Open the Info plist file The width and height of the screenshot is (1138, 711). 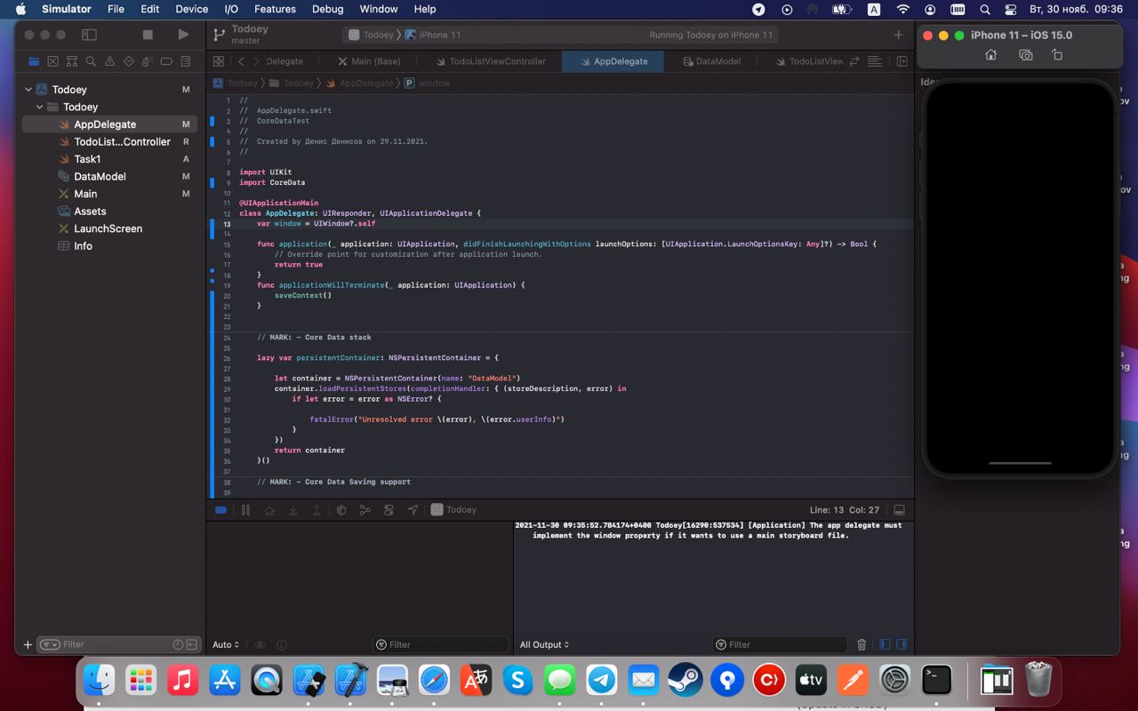click(109, 245)
